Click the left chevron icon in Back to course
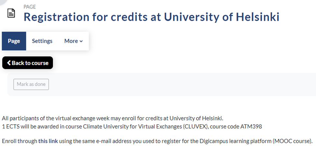Viewport: 316px width, 149px height. (9, 63)
